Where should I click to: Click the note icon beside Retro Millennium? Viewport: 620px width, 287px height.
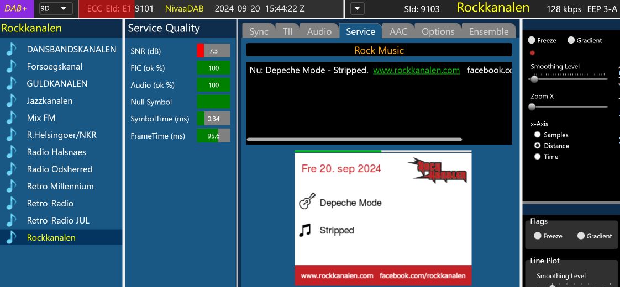click(x=12, y=186)
